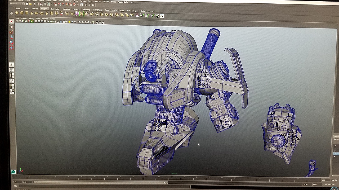The width and height of the screenshot is (339, 190).
Task: Switch to the Dynamics shelf tab
Action: click(76, 9)
